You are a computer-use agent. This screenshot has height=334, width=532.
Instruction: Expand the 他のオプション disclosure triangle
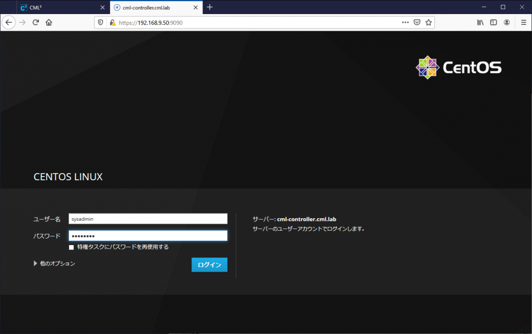pos(36,263)
